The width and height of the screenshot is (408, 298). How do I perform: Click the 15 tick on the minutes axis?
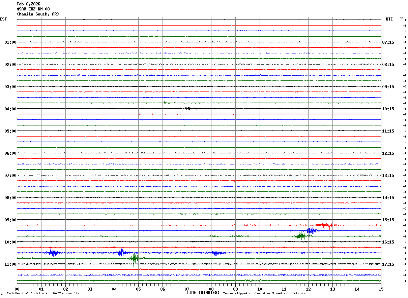coord(381,289)
